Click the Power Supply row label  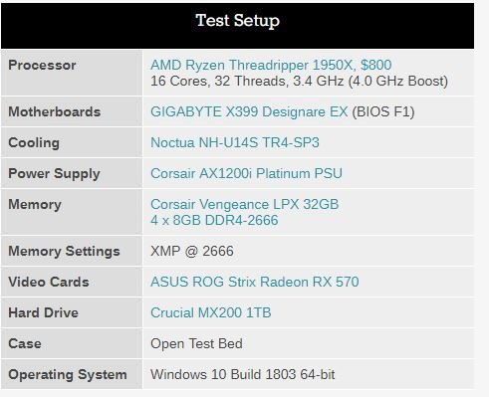pos(54,174)
